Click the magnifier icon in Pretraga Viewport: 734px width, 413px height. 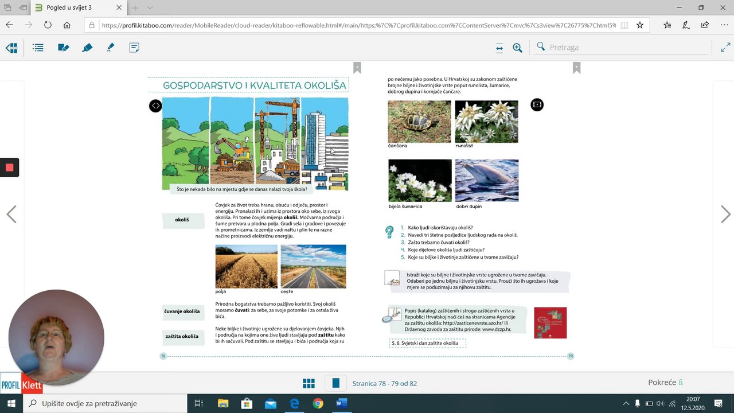(540, 46)
